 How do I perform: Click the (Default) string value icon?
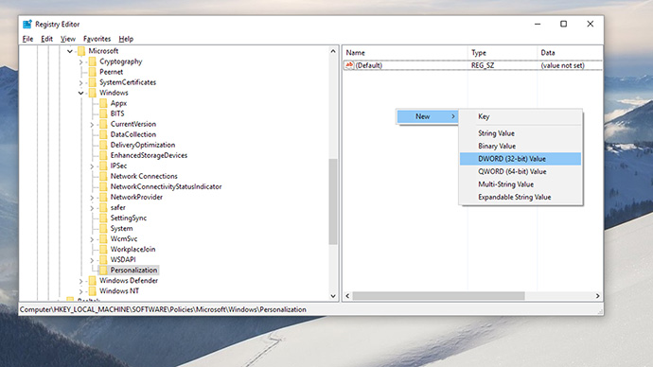point(349,65)
